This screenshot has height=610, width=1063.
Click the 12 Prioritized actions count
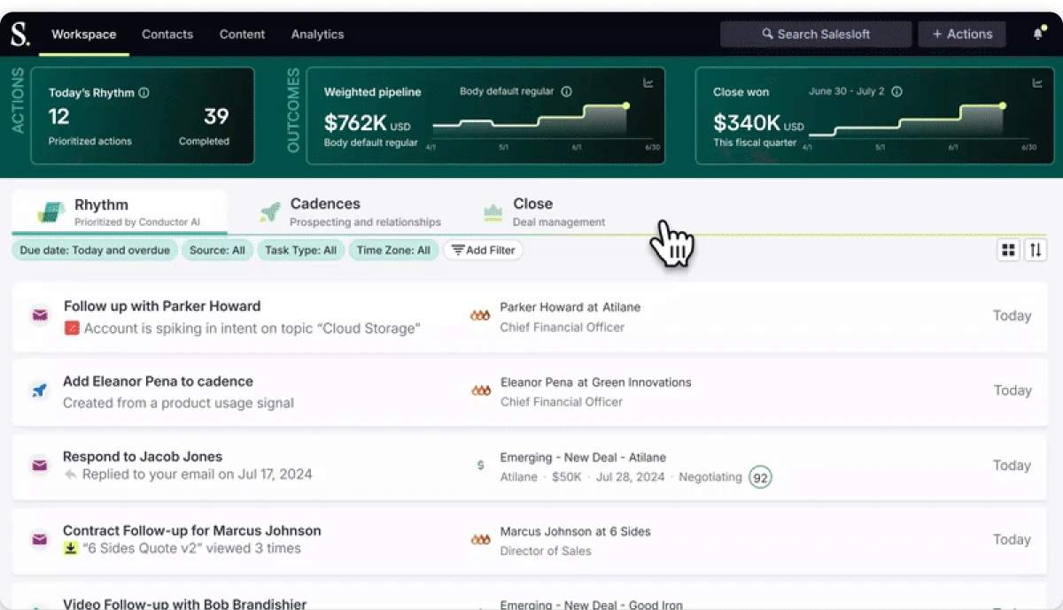click(58, 117)
